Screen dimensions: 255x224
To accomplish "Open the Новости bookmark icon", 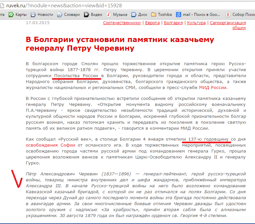I will (33, 15).
